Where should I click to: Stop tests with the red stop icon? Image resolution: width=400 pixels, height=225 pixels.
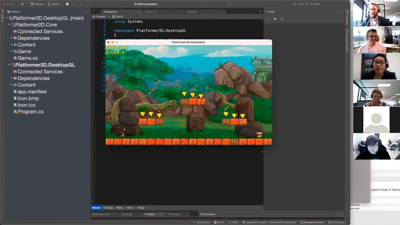282,19
